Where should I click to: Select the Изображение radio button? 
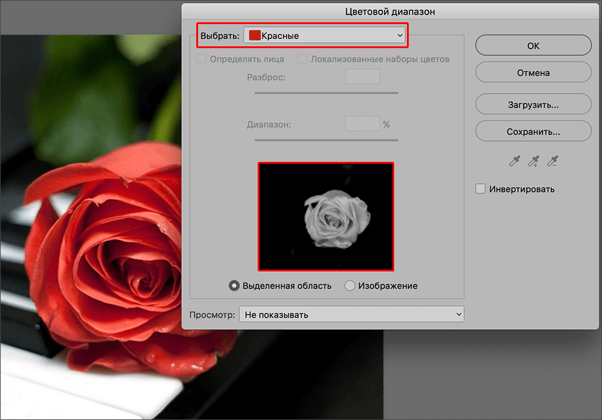point(350,286)
